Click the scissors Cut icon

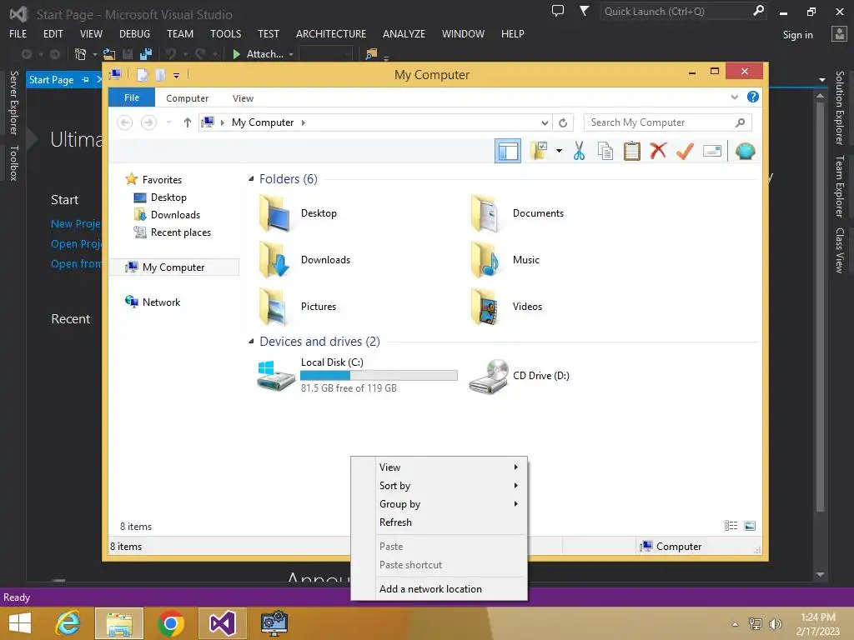(579, 151)
